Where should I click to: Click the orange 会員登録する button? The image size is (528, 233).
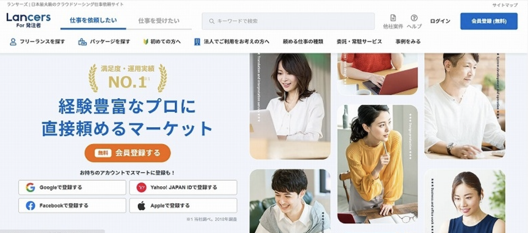(128, 153)
